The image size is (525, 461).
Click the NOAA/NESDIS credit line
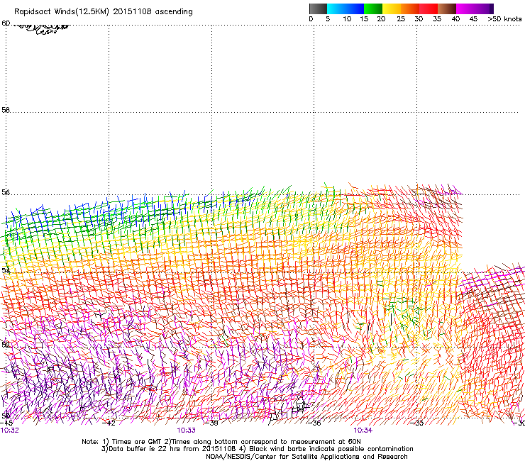306,457
